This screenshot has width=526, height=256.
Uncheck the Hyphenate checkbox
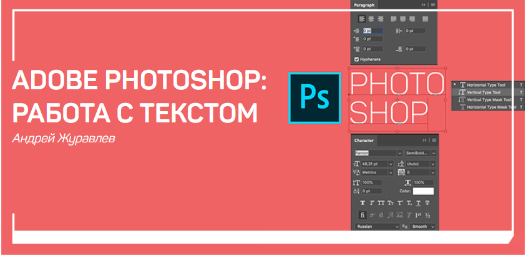point(356,59)
